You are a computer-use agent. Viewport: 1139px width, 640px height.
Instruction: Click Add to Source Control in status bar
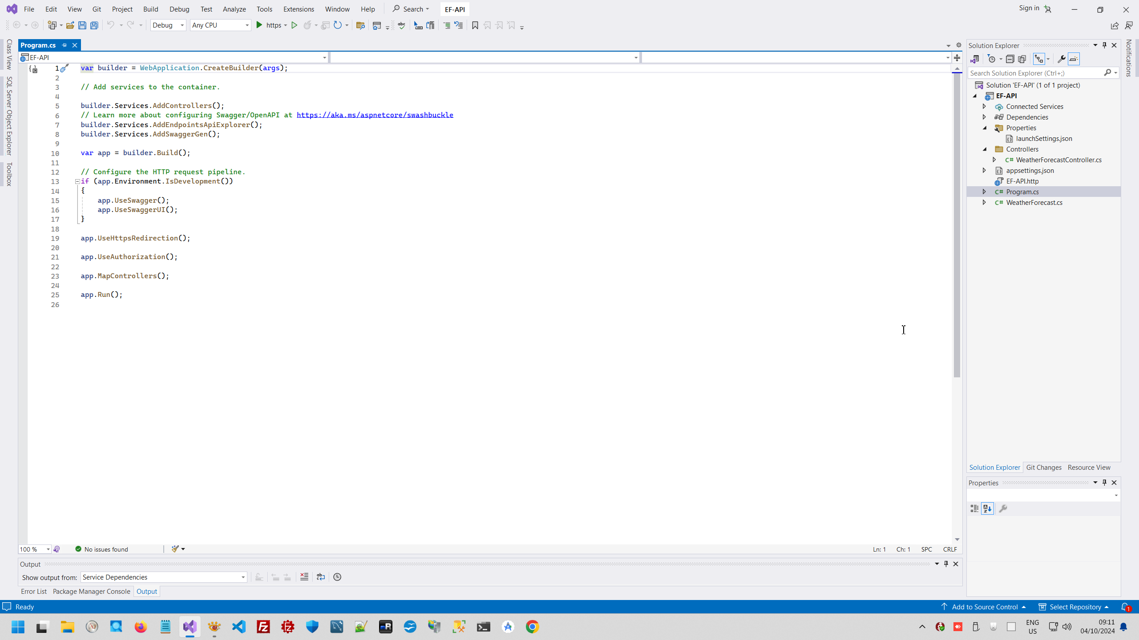point(984,607)
